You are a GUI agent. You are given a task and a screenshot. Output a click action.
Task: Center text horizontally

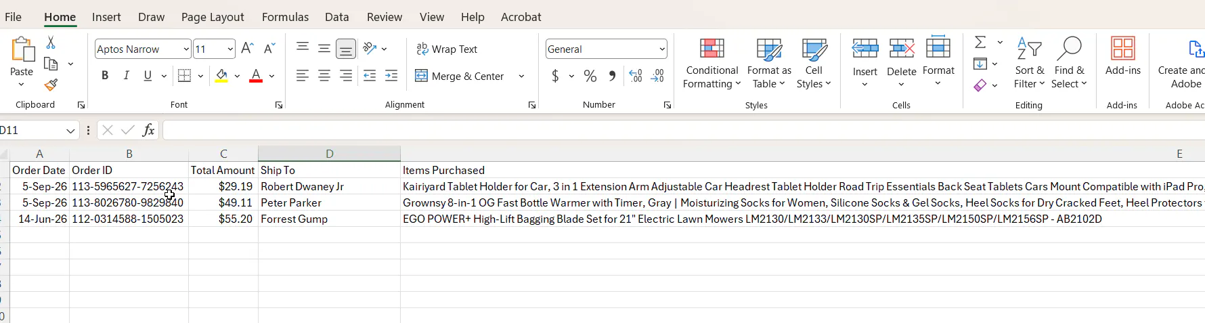click(324, 76)
